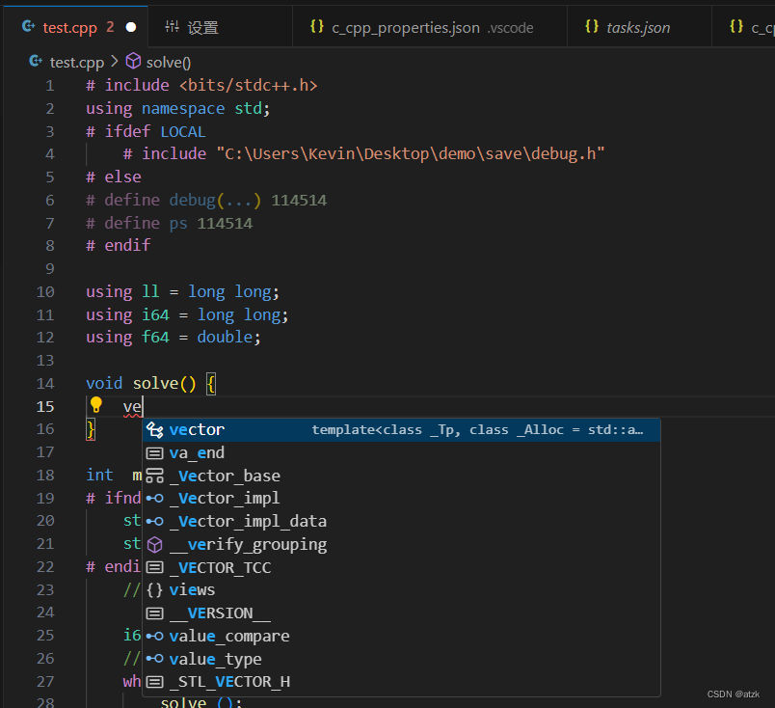Click the breadcrumb chevron after test.cpp
This screenshot has height=708, width=775.
coord(115,61)
